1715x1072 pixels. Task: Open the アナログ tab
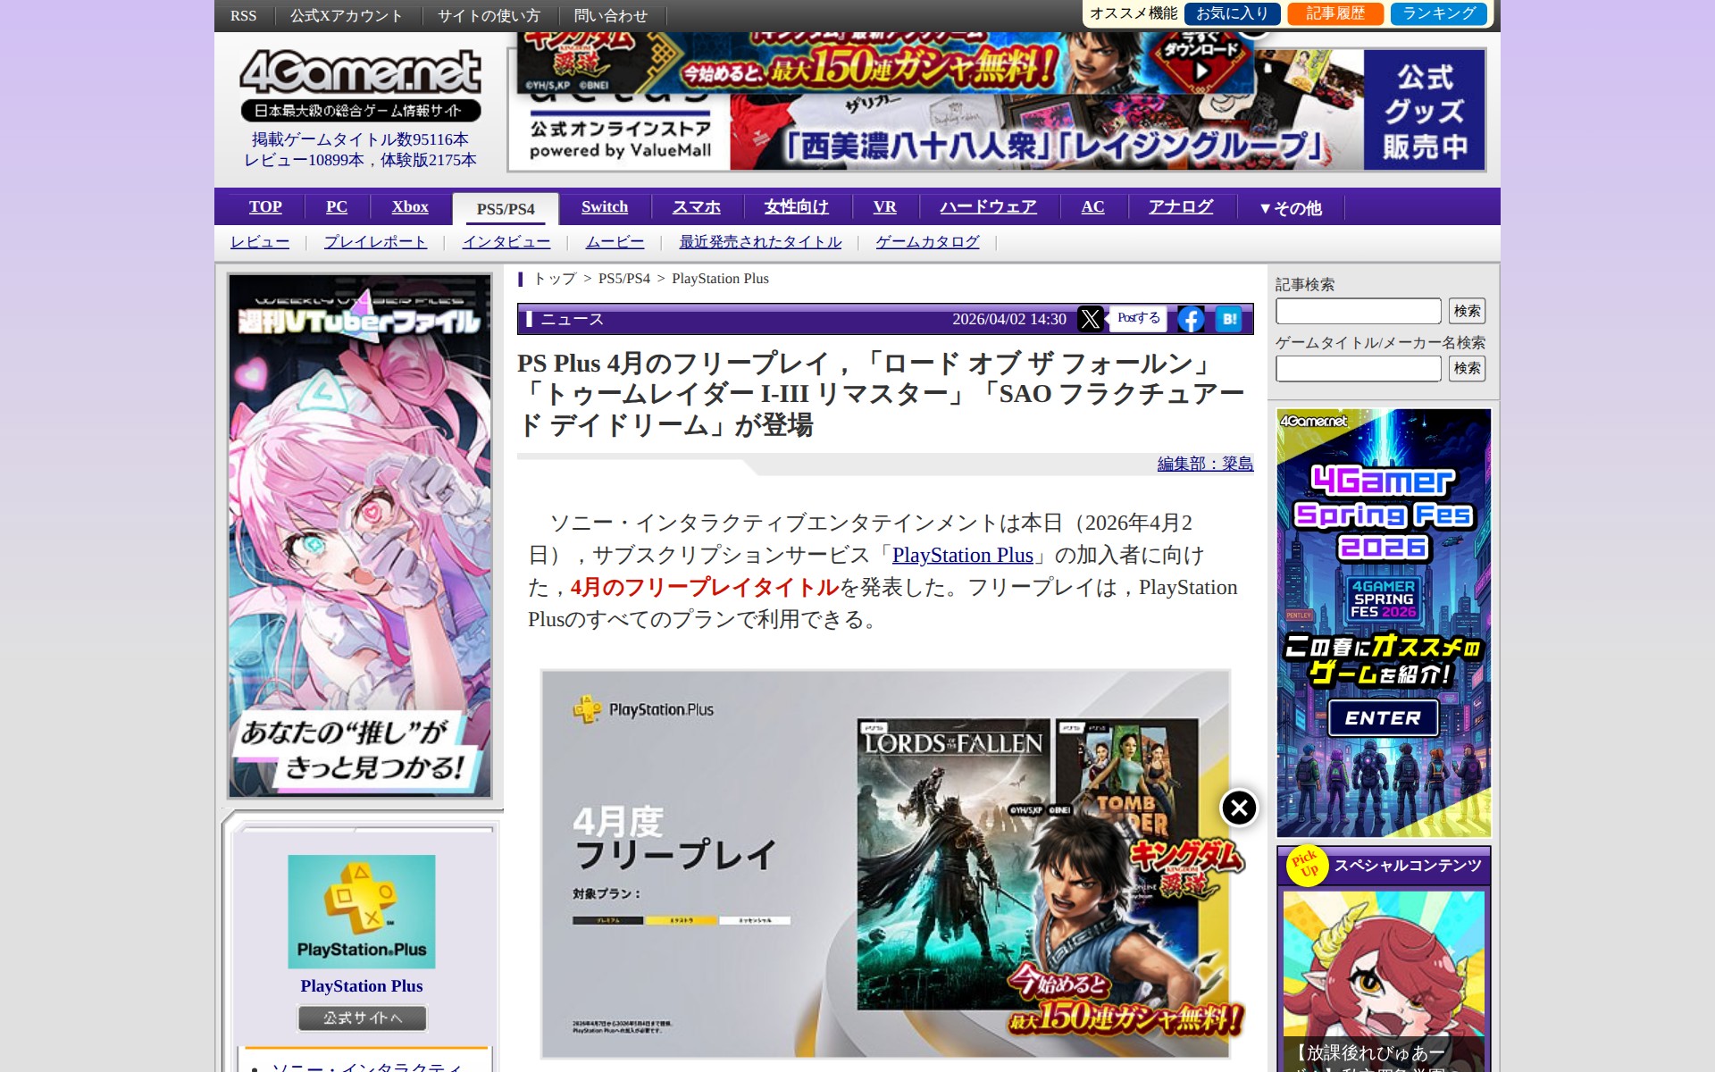tap(1181, 207)
